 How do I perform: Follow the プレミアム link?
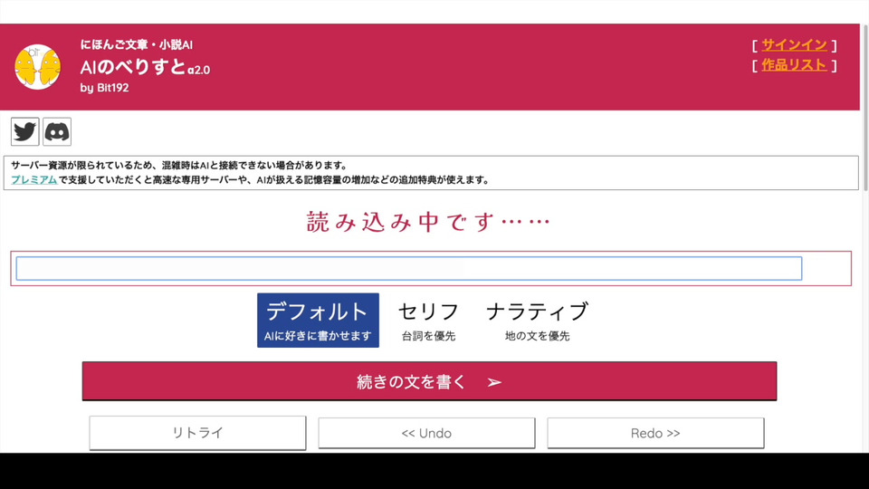click(x=33, y=179)
